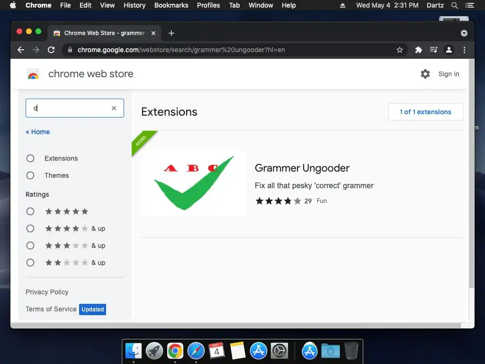485x364 pixels.
Task: Click the horizontal scrollbar at window bottom
Action: (236, 326)
